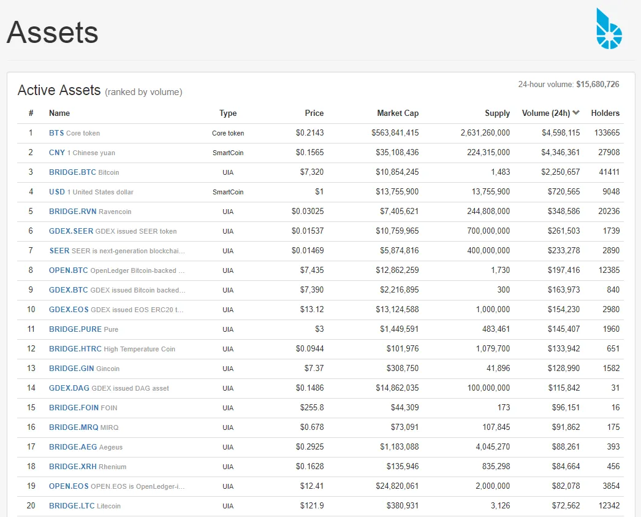The height and width of the screenshot is (517, 641).
Task: Sort table by Holders column header
Action: tap(605, 113)
